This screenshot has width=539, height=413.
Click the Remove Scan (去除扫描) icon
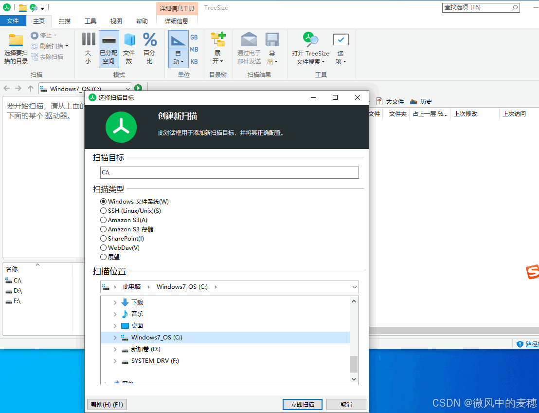point(35,57)
